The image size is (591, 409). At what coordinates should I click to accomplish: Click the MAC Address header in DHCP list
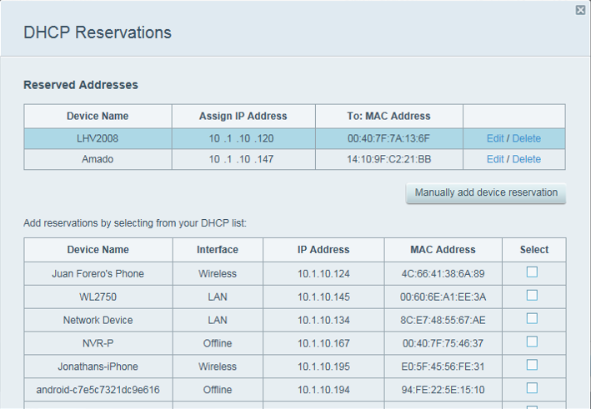[443, 250]
